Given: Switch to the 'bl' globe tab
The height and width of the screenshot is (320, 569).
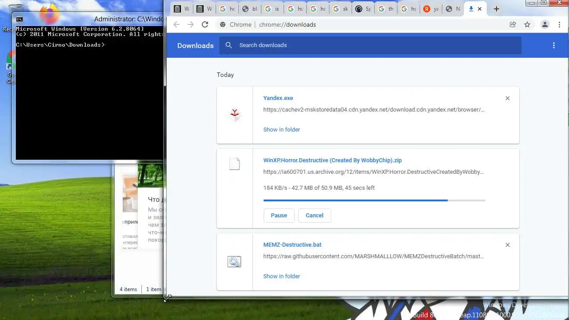Looking at the screenshot, I should 249,9.
